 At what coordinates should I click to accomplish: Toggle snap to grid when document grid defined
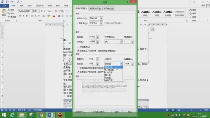[x=78, y=72]
